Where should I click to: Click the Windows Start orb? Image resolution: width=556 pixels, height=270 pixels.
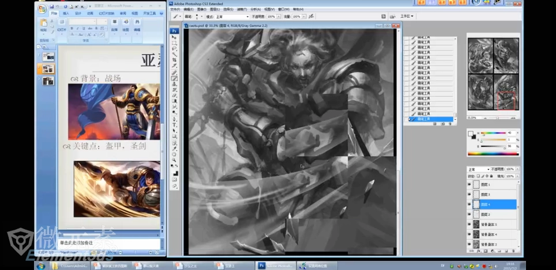[41, 265]
